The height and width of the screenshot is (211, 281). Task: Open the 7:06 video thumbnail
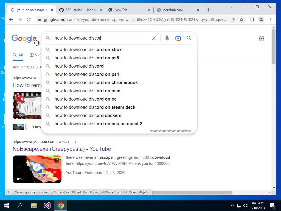pos(27,105)
